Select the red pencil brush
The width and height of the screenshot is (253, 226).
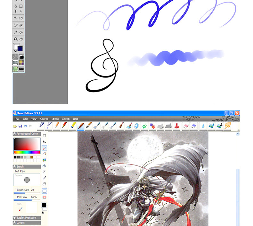tap(64, 125)
